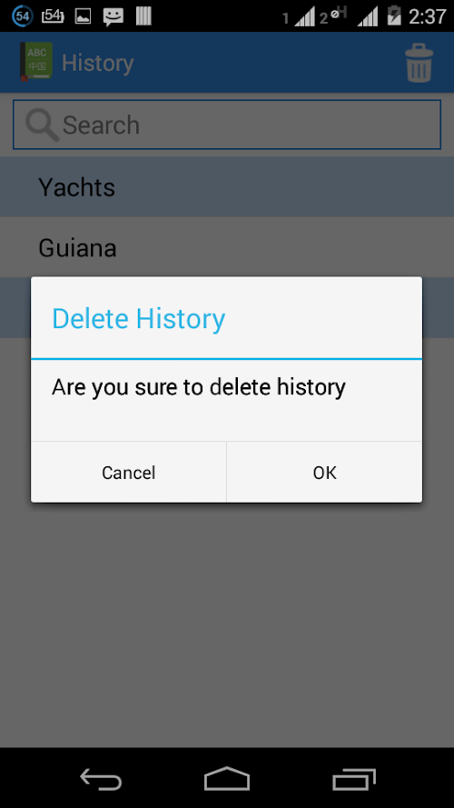
Task: Cancel the Delete History dialog
Action: [129, 472]
